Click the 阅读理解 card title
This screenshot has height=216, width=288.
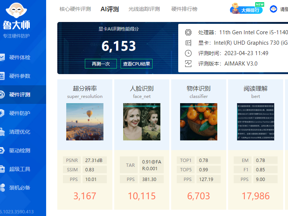[x=256, y=88]
